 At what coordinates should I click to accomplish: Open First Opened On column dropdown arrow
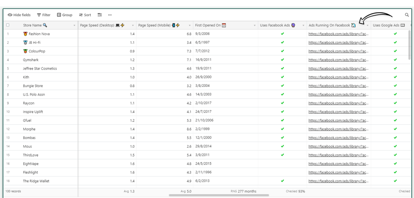(x=254, y=26)
